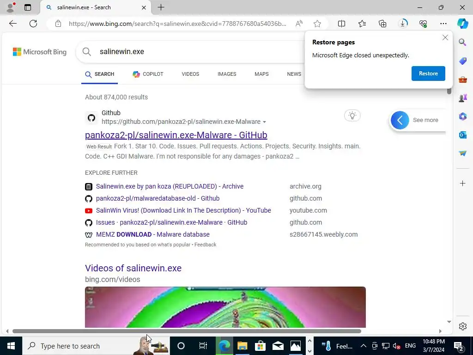Image resolution: width=473 pixels, height=355 pixels.
Task: Click the horizontal scrollbar thumb
Action: point(187,331)
